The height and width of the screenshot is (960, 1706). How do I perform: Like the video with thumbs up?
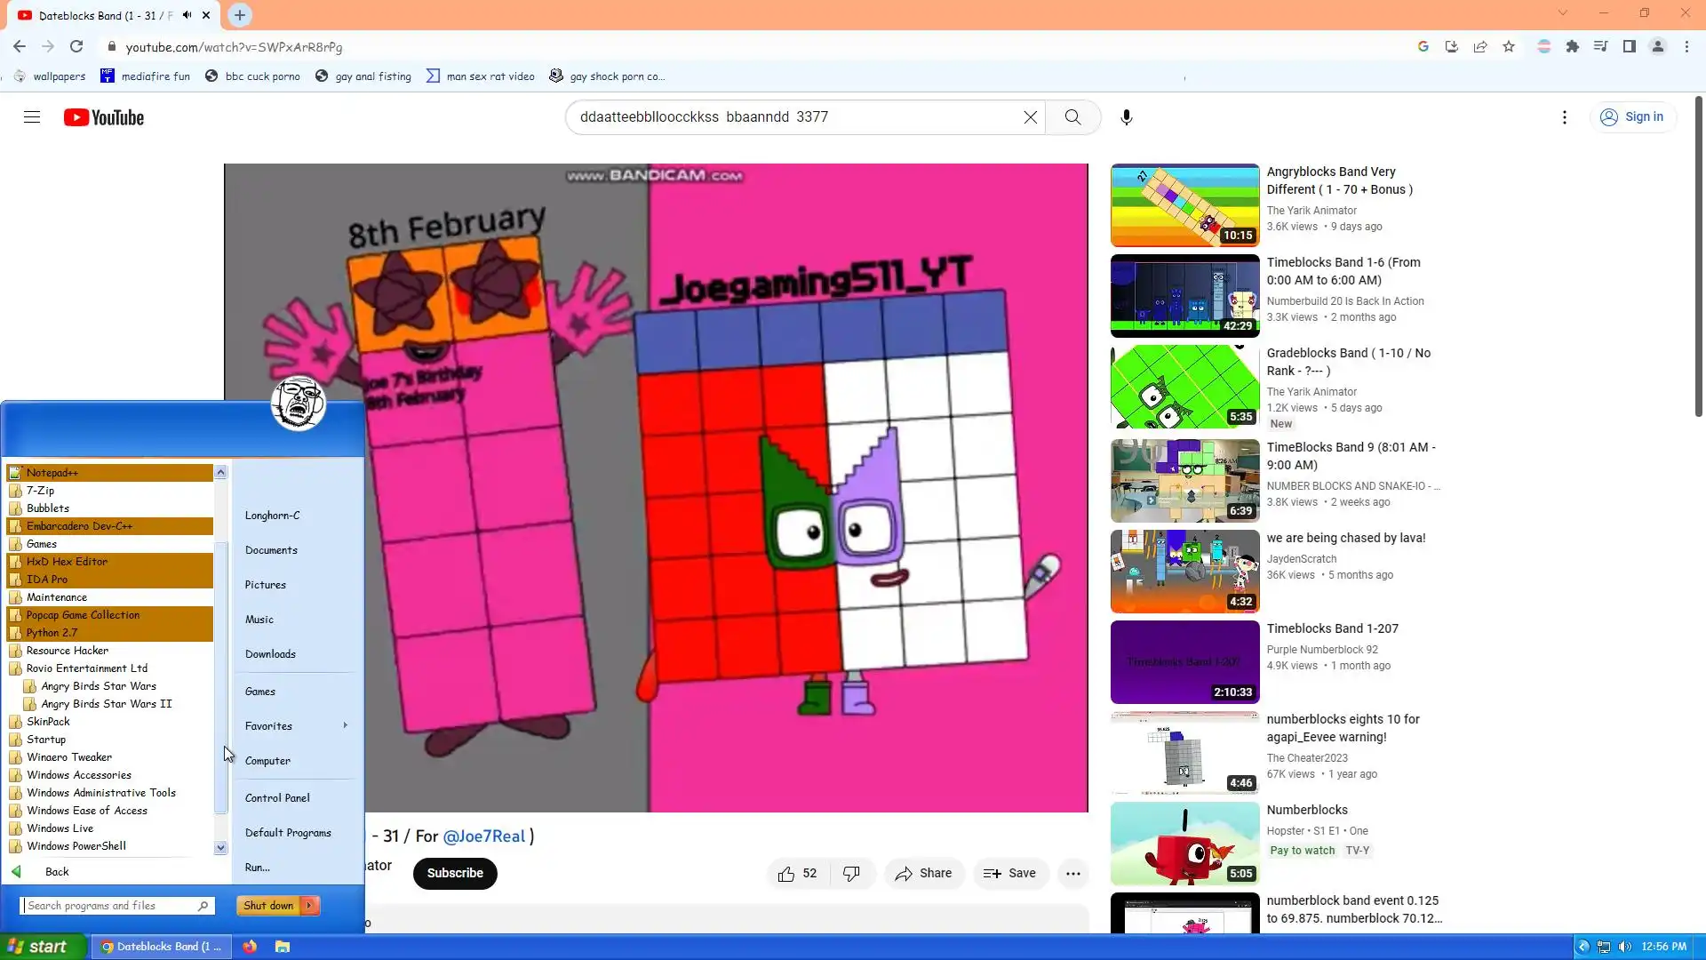click(x=786, y=874)
